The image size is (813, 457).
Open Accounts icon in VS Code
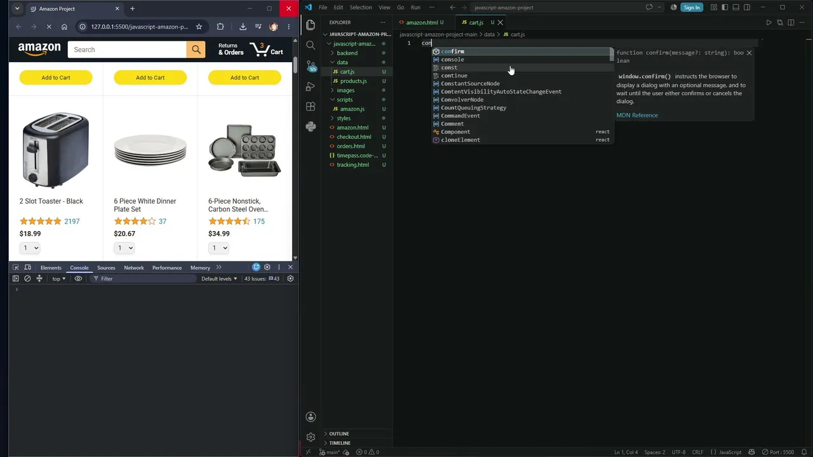311,417
